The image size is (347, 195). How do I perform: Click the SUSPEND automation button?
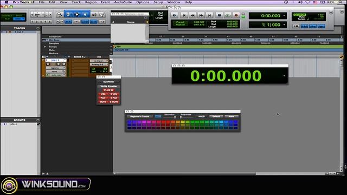pyautogui.click(x=108, y=82)
